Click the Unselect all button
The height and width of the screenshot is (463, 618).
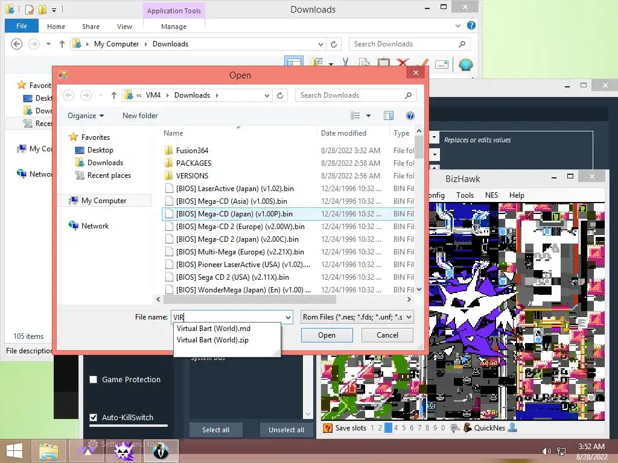coord(286,430)
